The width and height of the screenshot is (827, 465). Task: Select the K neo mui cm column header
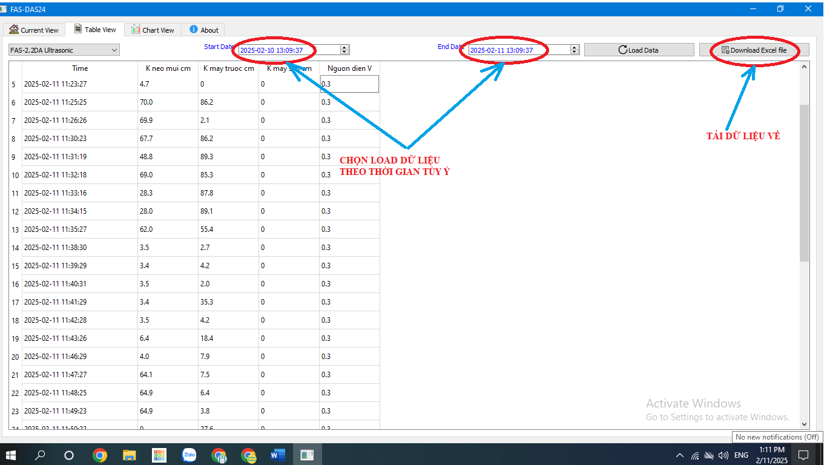click(x=168, y=68)
